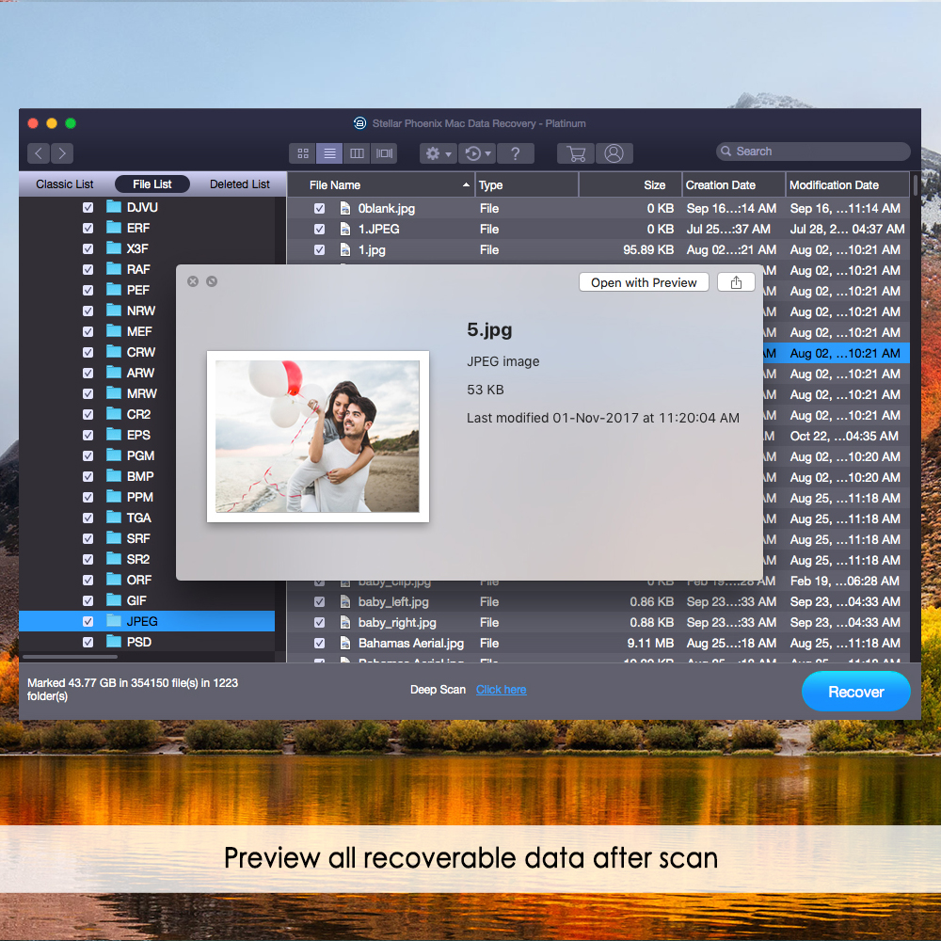
Task: Click the help question mark icon
Action: 515,153
